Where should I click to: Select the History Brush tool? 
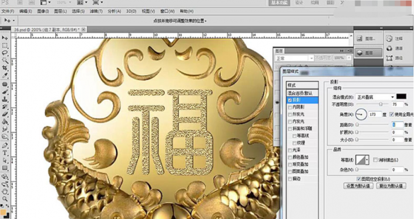(x=5, y=107)
